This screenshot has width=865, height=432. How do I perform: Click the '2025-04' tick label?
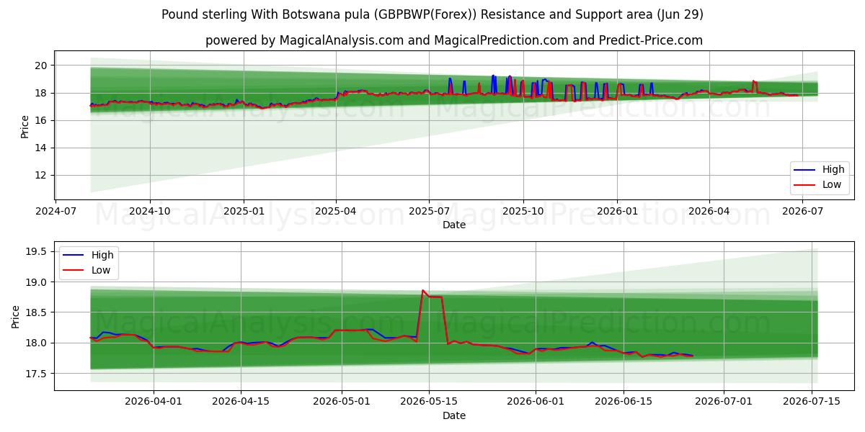coord(336,211)
